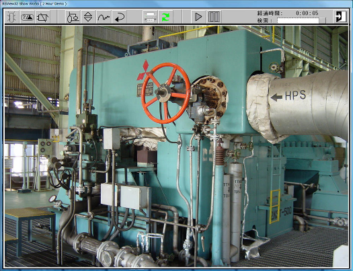Click the bug-shaped debug icon
The image size is (353, 271).
(x=11, y=17)
